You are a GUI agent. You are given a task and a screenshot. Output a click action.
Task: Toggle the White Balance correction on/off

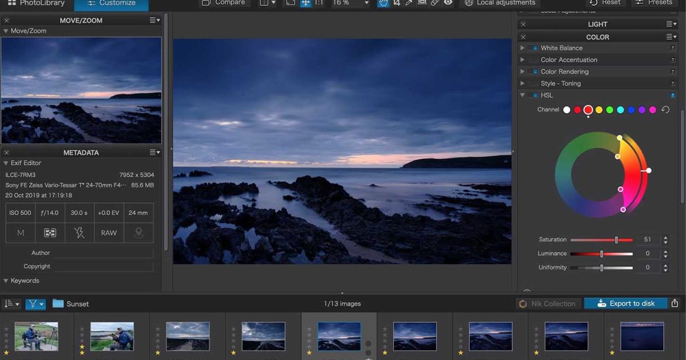point(535,48)
